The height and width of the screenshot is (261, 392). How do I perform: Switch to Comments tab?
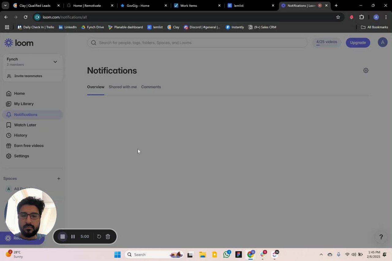click(151, 87)
